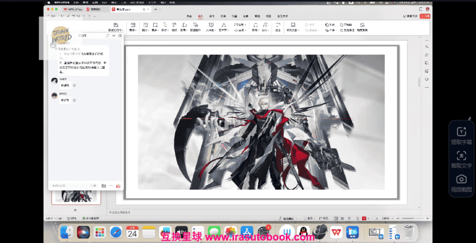Click the Table icon in Insert ribbon

pyautogui.click(x=133, y=25)
